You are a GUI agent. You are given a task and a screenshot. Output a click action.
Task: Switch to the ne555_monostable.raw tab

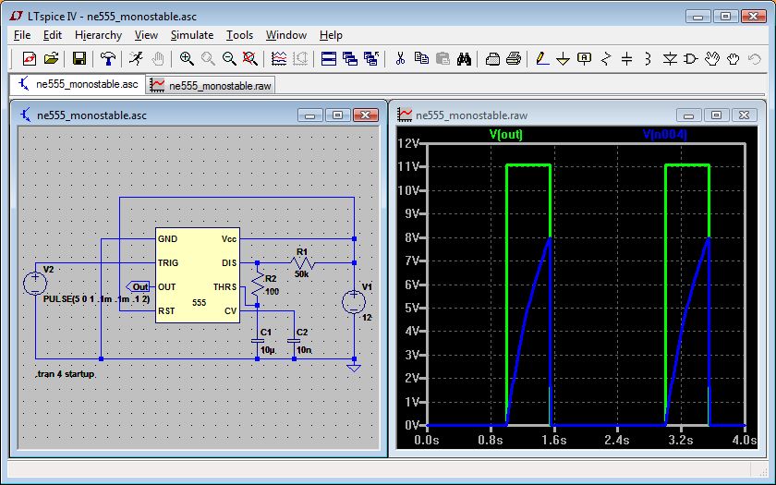point(211,86)
